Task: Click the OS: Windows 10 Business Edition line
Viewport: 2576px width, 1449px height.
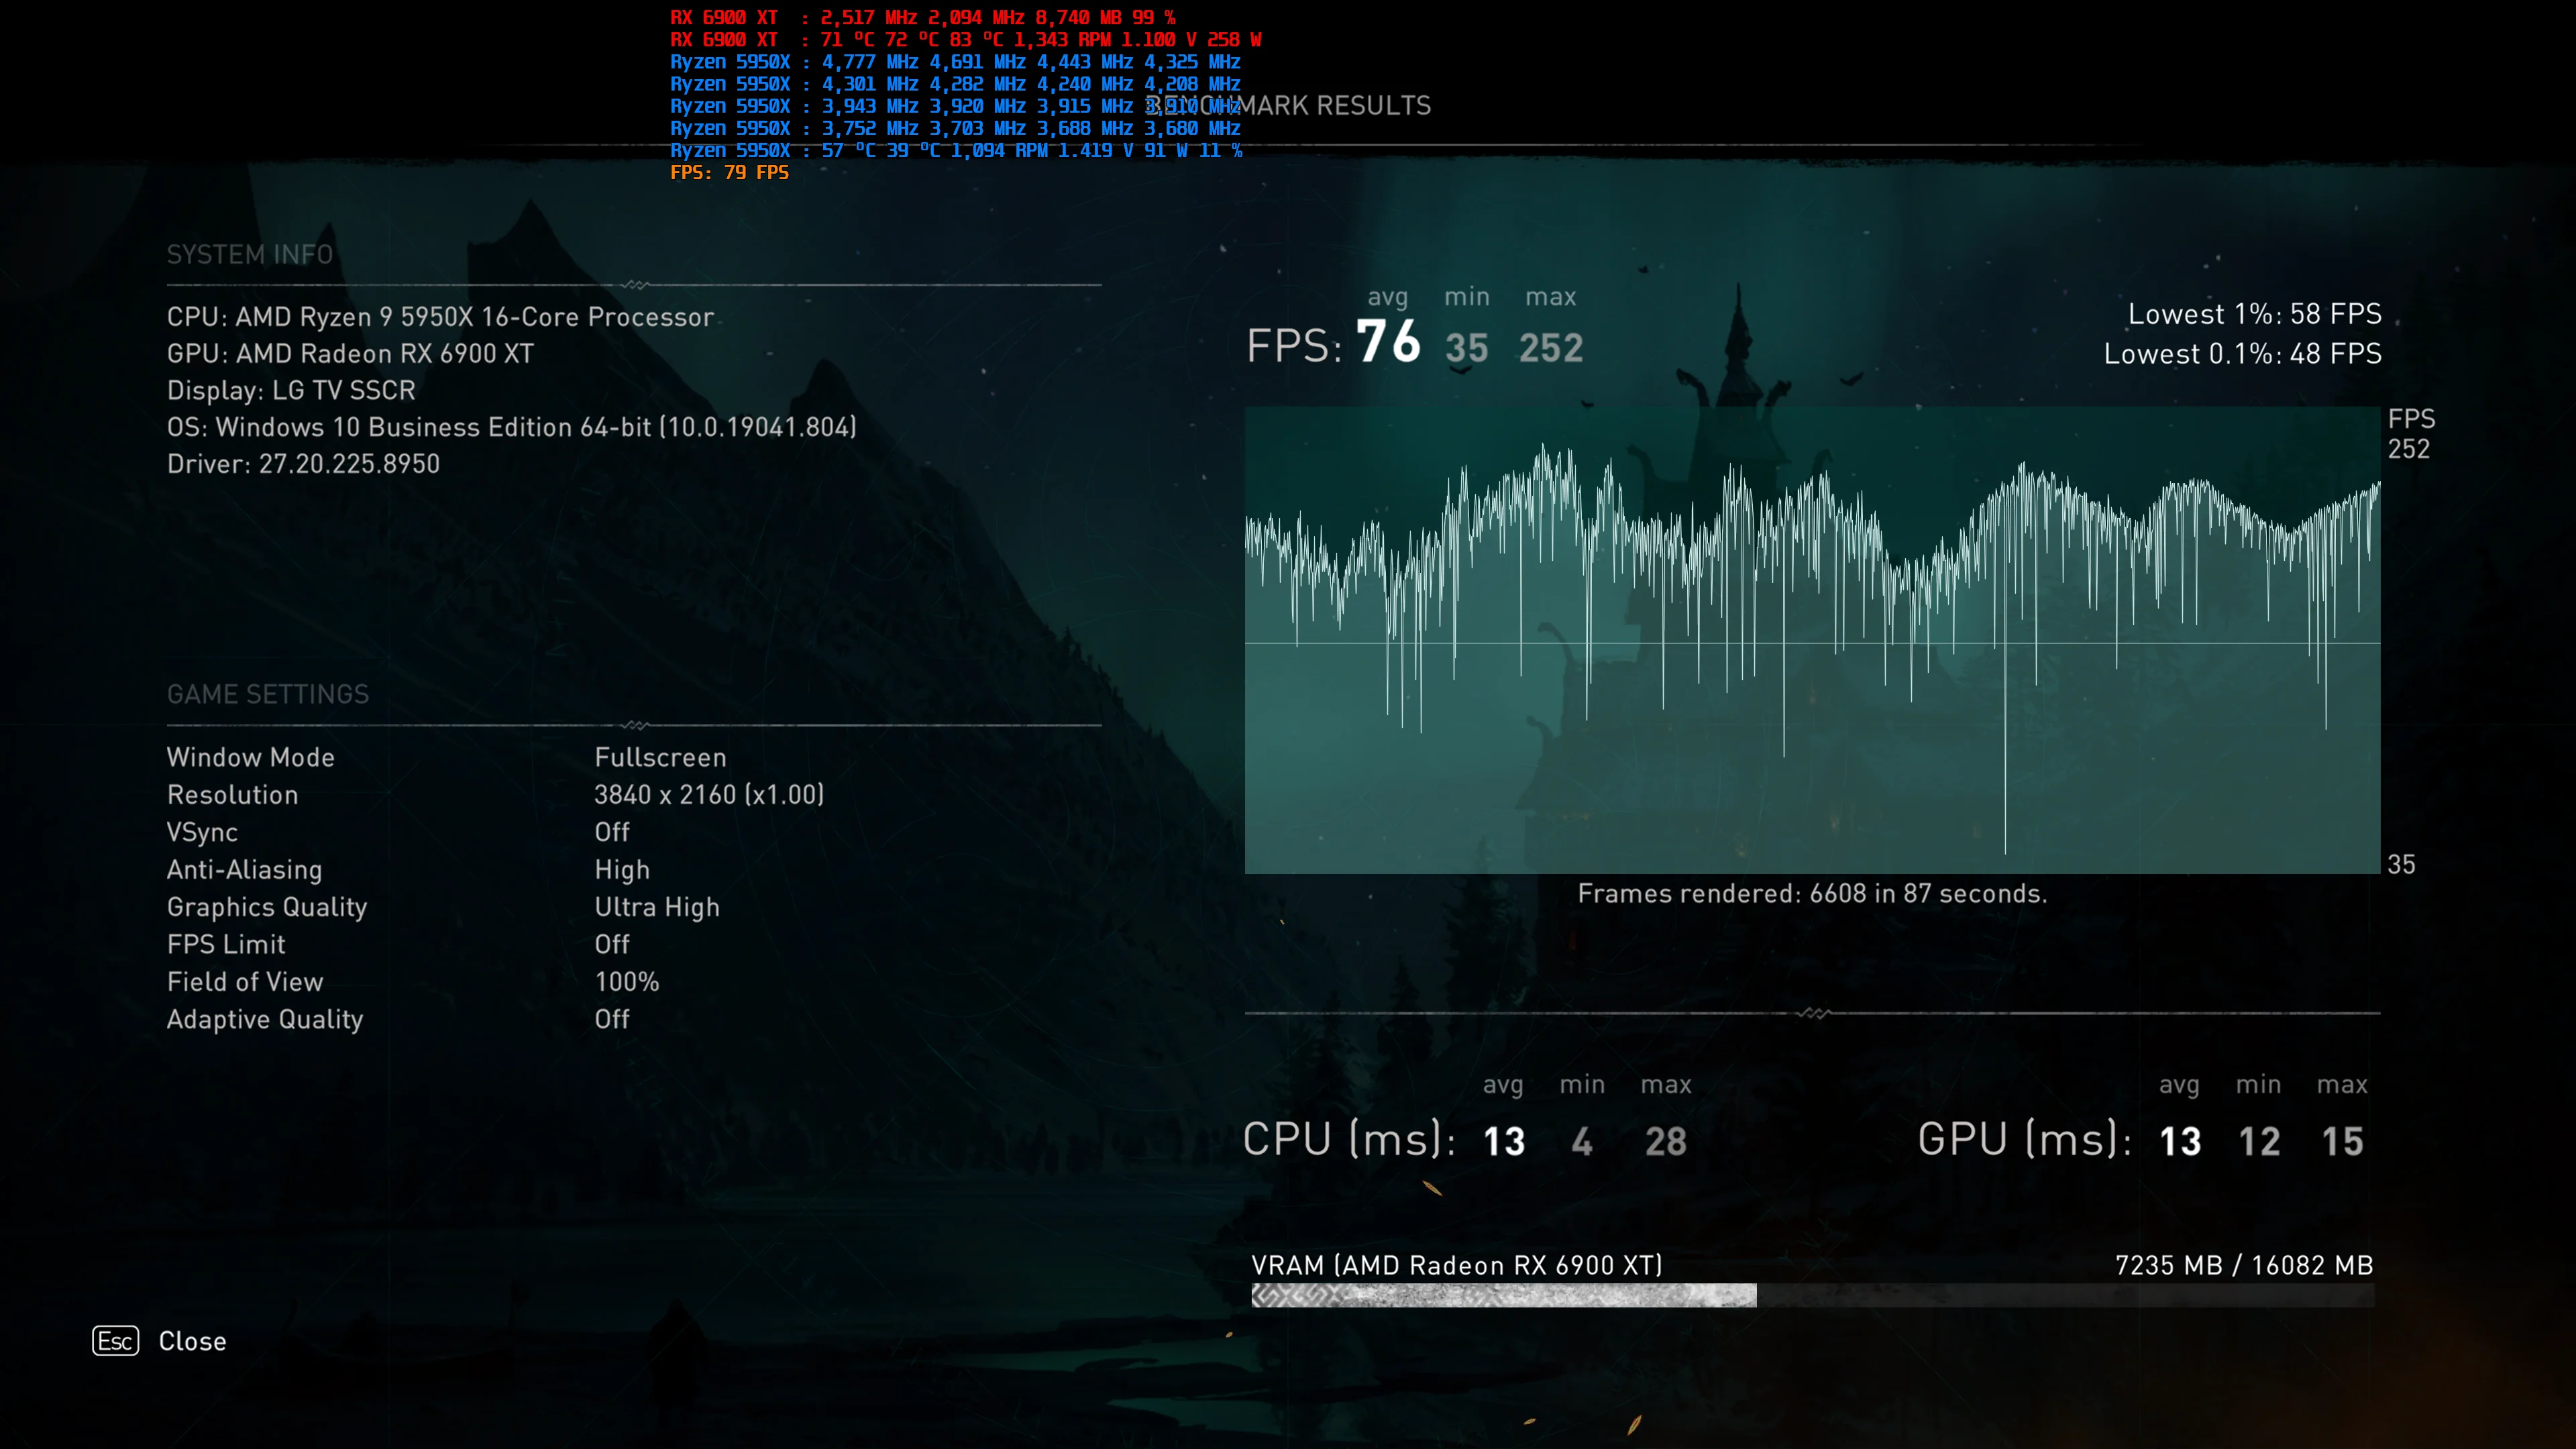Action: point(512,427)
